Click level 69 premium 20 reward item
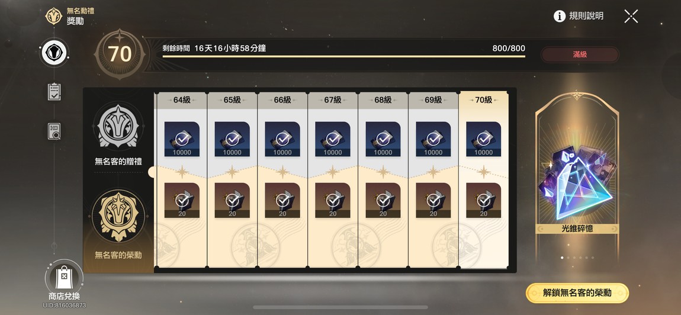 coord(433,200)
